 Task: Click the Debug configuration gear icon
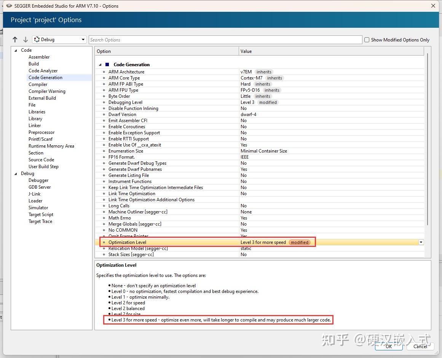[x=37, y=40]
